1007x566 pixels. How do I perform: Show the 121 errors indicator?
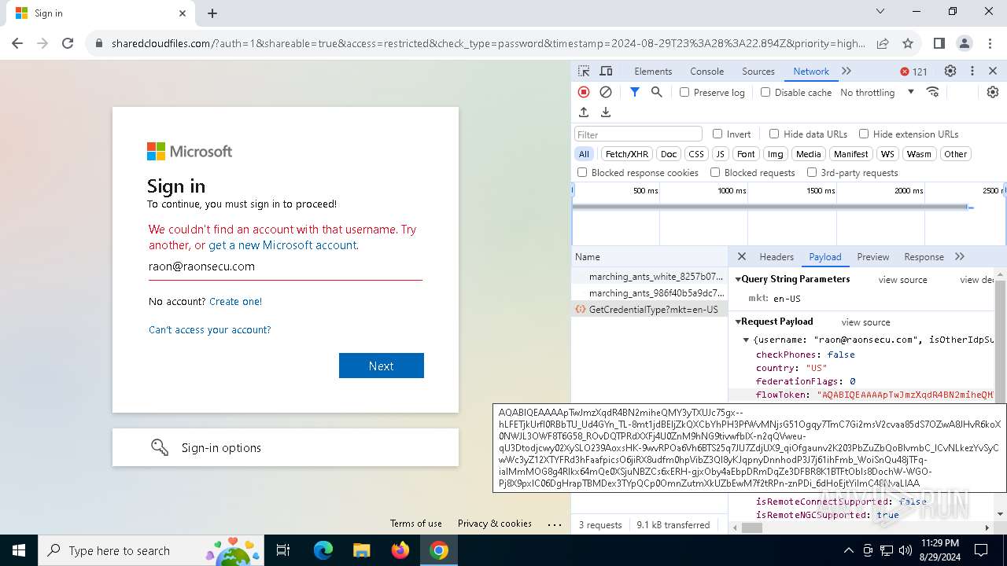914,72
